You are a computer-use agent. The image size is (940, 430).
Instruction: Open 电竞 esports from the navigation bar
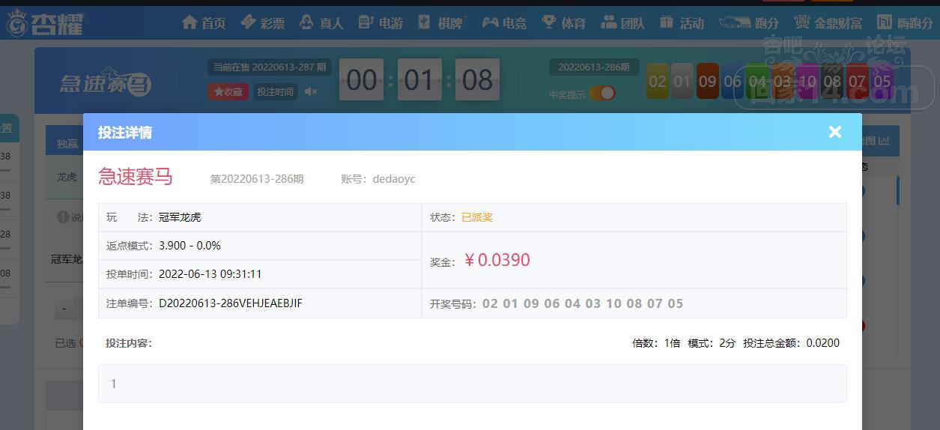[x=504, y=22]
